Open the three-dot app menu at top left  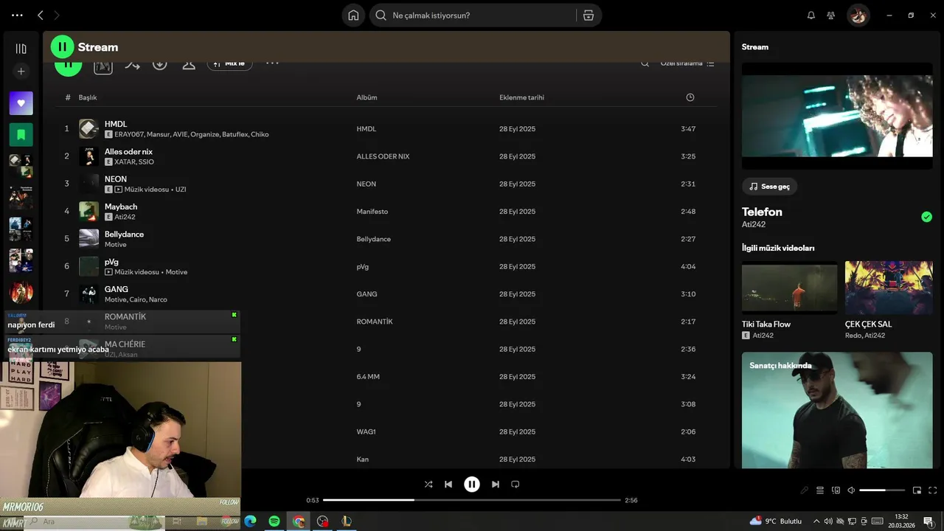coord(17,15)
